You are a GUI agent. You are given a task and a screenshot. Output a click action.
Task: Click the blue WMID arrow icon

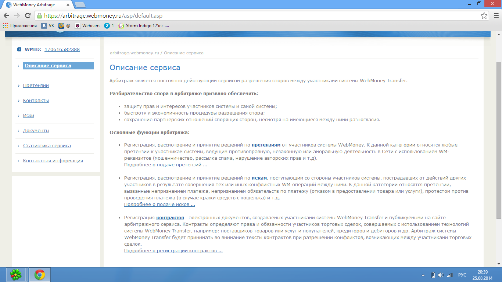(x=19, y=50)
